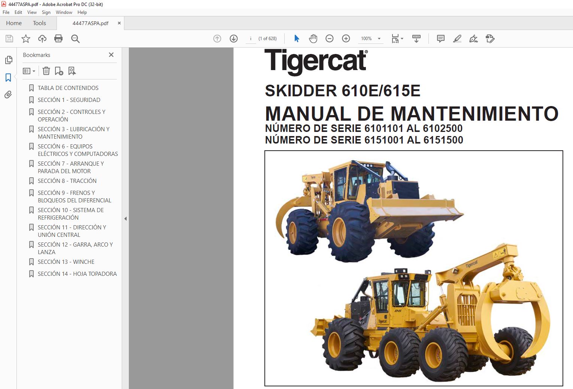Select SECCIÓN 14 - HOJA TOPADORA bookmark
Viewport: 573px width, 389px height.
point(77,274)
